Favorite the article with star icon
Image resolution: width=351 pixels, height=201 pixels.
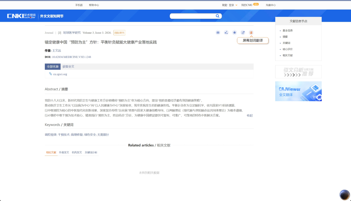point(234,33)
